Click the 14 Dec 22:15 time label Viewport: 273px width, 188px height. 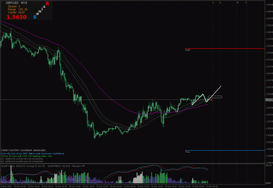pos(20,186)
